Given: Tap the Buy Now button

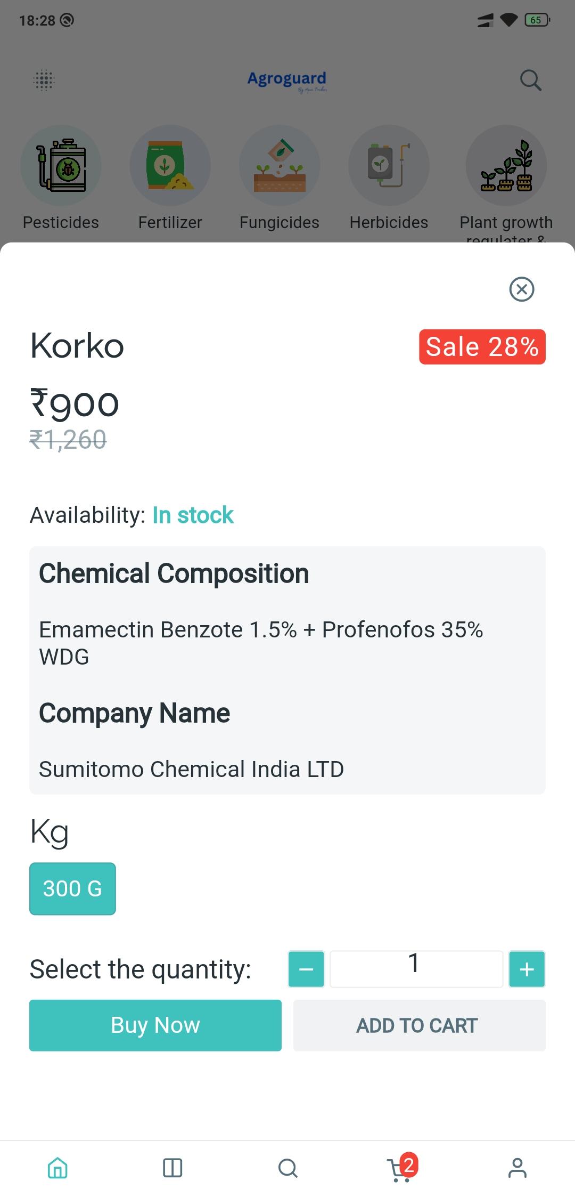Looking at the screenshot, I should pyautogui.click(x=155, y=1025).
